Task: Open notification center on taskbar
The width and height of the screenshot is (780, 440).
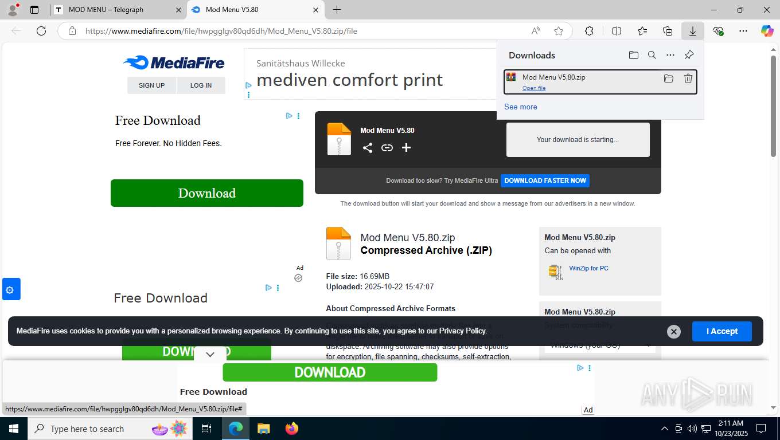Action: click(x=761, y=429)
